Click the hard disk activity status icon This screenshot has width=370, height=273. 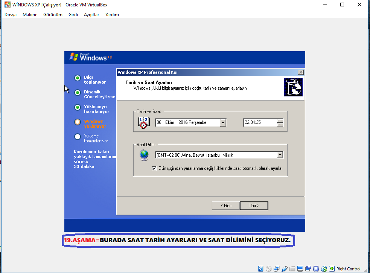(260, 269)
